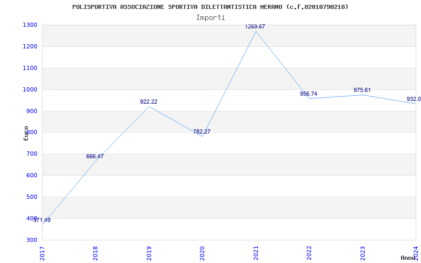Click the 700 y-axis tick label
421x263 pixels.
pos(32,154)
